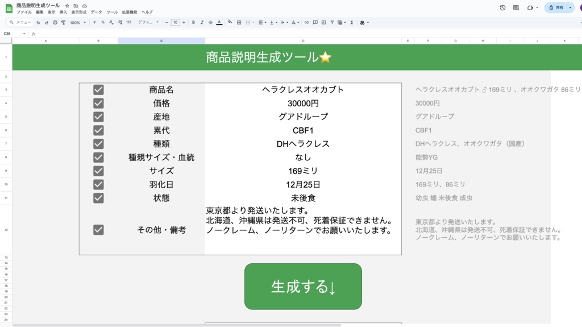Image resolution: width=582 pixels, height=327 pixels.
Task: Open the 拡張機能 menu
Action: click(130, 12)
